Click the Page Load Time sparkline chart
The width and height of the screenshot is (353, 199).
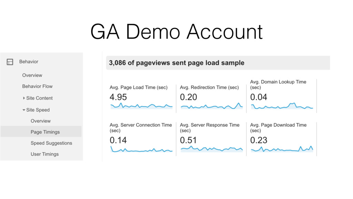coord(141,106)
